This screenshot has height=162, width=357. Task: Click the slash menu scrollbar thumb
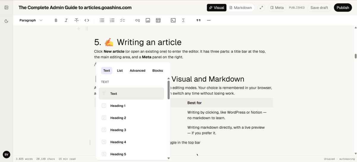point(169,90)
